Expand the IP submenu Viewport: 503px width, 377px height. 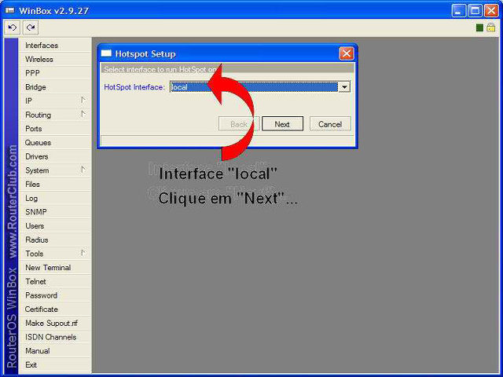(55, 101)
